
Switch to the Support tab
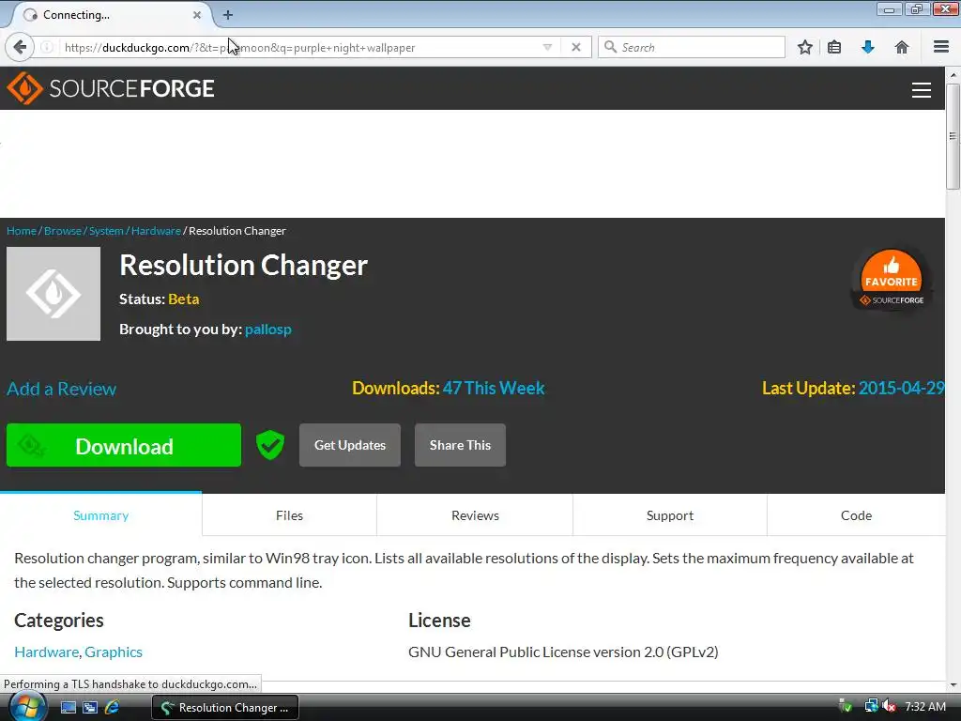670,515
